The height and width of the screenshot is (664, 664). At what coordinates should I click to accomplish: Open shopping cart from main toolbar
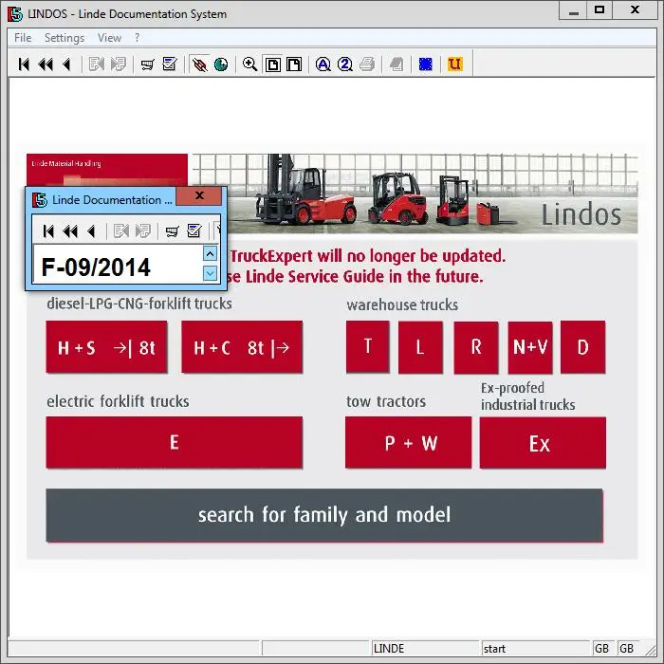tap(147, 65)
